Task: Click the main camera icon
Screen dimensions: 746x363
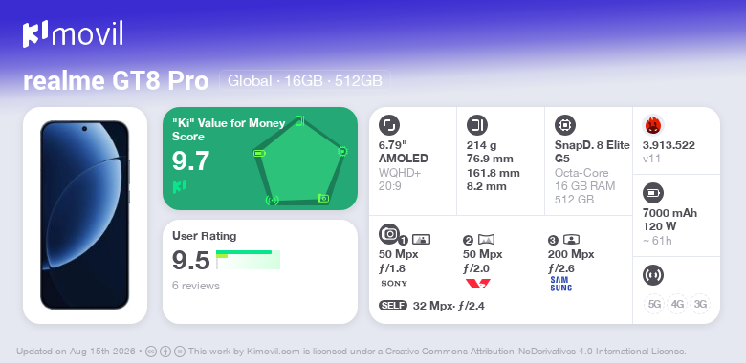Action: (389, 233)
